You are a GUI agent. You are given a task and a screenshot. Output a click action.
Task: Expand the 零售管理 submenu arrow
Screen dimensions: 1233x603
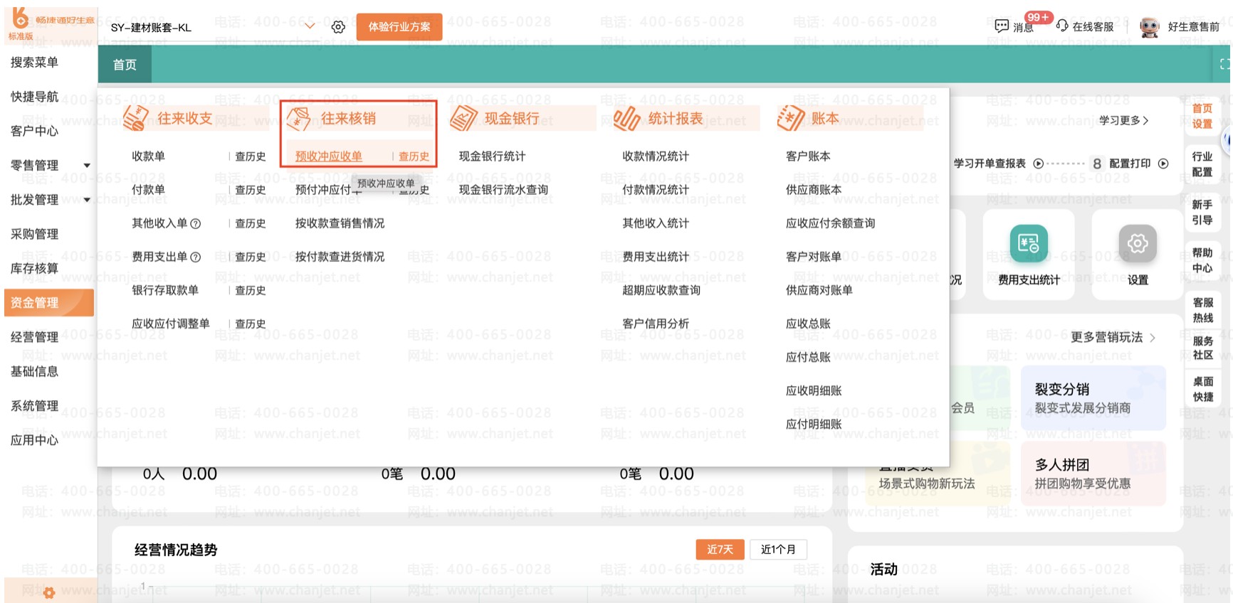pyautogui.click(x=87, y=166)
